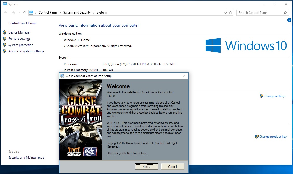Viewport: 293px width, 174px height.
Task: Minimize the System window
Action: point(262,4)
